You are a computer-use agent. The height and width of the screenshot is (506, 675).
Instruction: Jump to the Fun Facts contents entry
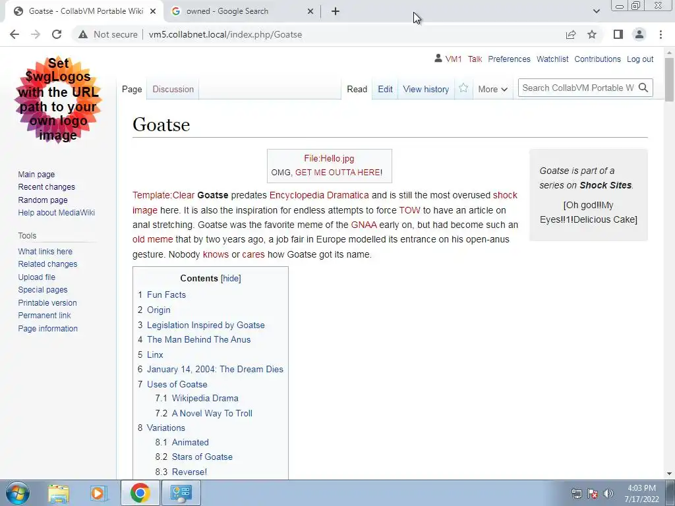click(166, 295)
